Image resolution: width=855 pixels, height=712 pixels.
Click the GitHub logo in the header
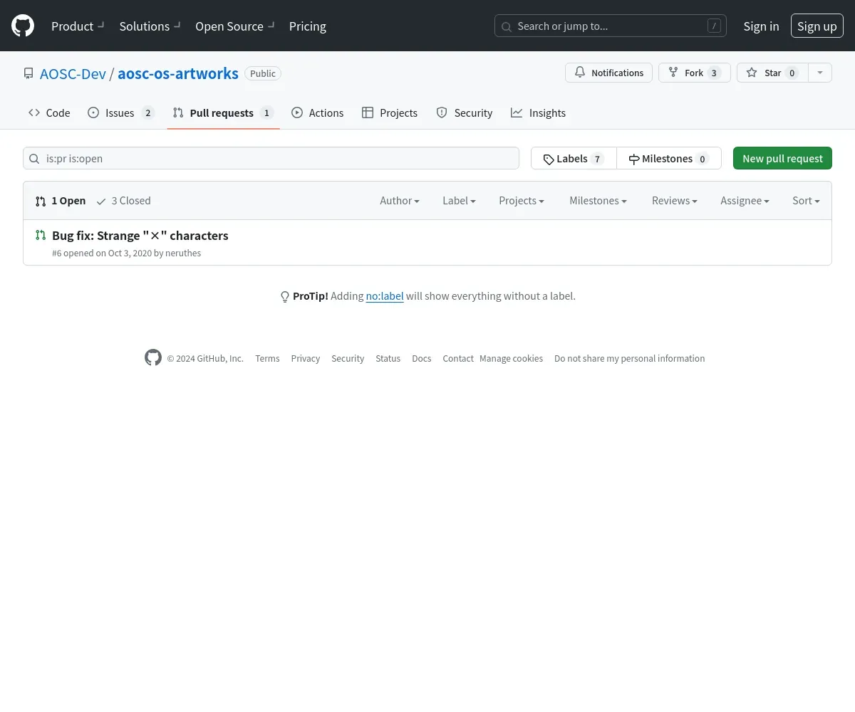[x=23, y=26]
